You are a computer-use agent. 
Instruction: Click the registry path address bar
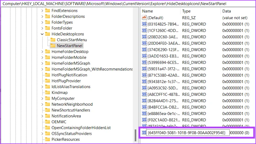click(128, 4)
